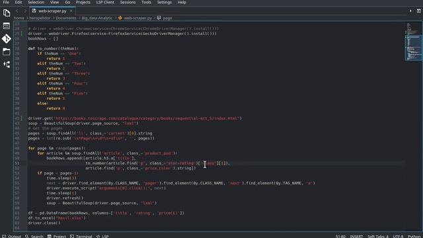Toggle INSERT mode in status bar
423x238 pixels.
coord(356,236)
